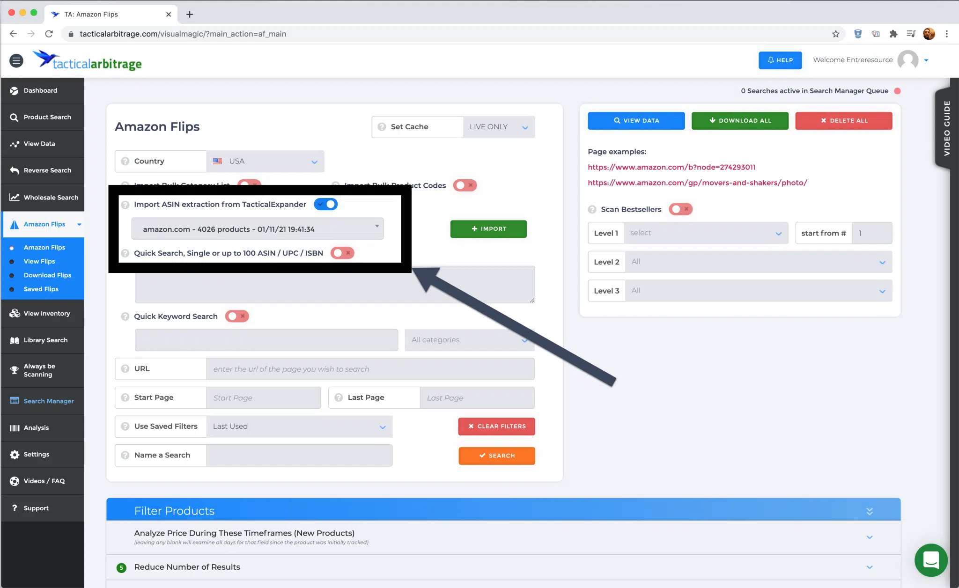This screenshot has height=588, width=959.
Task: Expand Reduce Number of Results section
Action: tap(870, 567)
